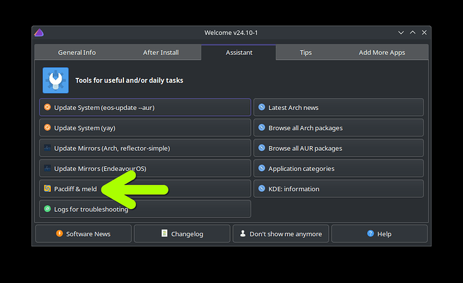Click the wrench tools icon
Screen dimensions: 463x283
[x=56, y=80]
